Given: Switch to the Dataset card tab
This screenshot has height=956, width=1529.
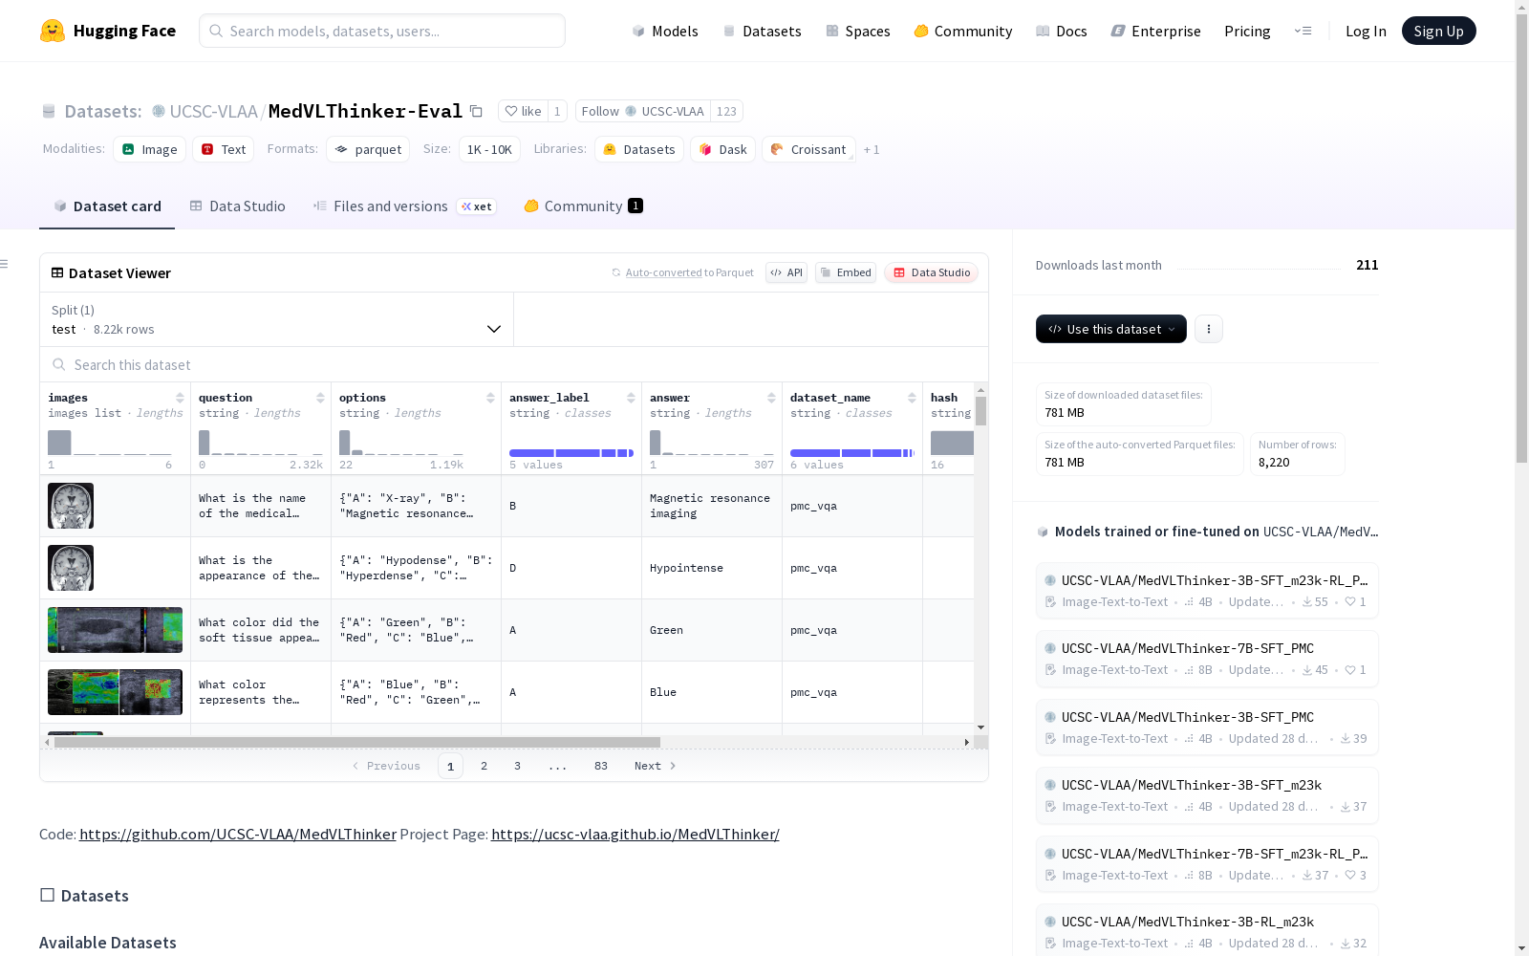Looking at the screenshot, I should [107, 206].
